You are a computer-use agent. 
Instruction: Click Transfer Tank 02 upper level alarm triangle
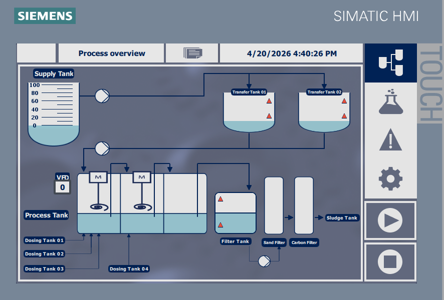click(344, 101)
